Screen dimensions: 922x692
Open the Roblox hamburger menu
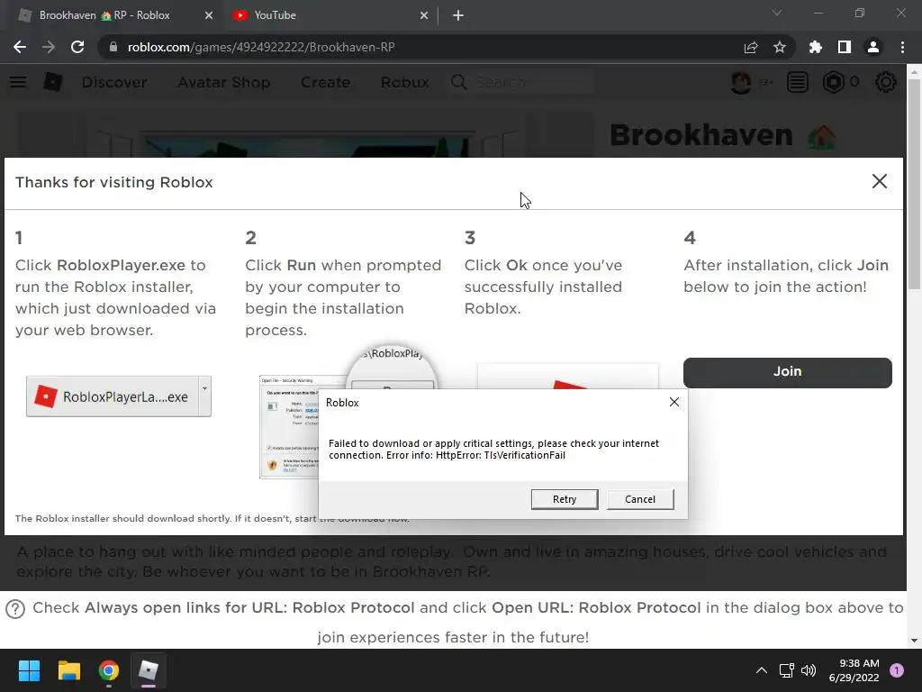18,82
